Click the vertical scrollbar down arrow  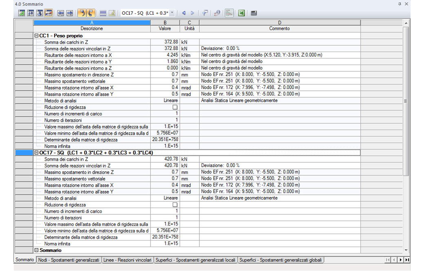click(x=406, y=250)
